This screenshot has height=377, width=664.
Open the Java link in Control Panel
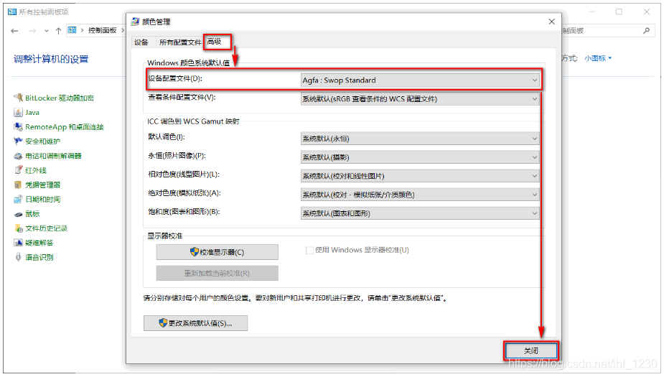(32, 112)
